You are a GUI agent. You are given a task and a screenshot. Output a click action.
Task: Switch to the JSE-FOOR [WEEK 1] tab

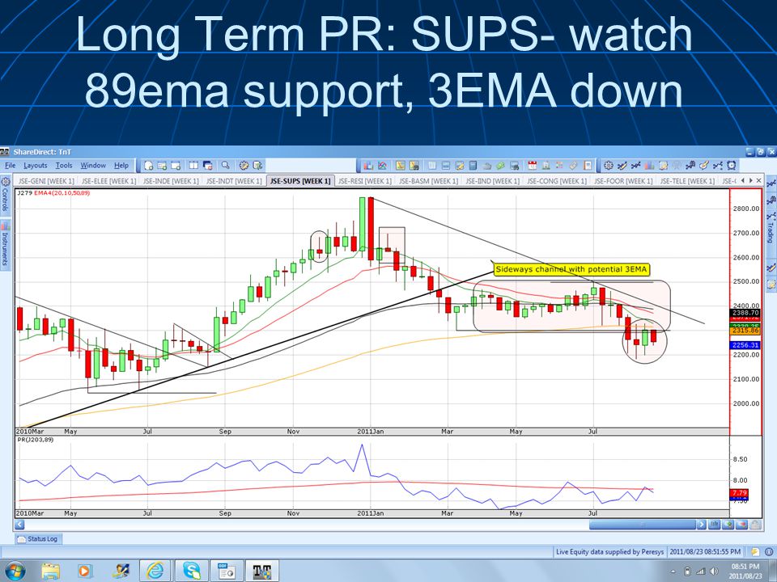pos(623,181)
